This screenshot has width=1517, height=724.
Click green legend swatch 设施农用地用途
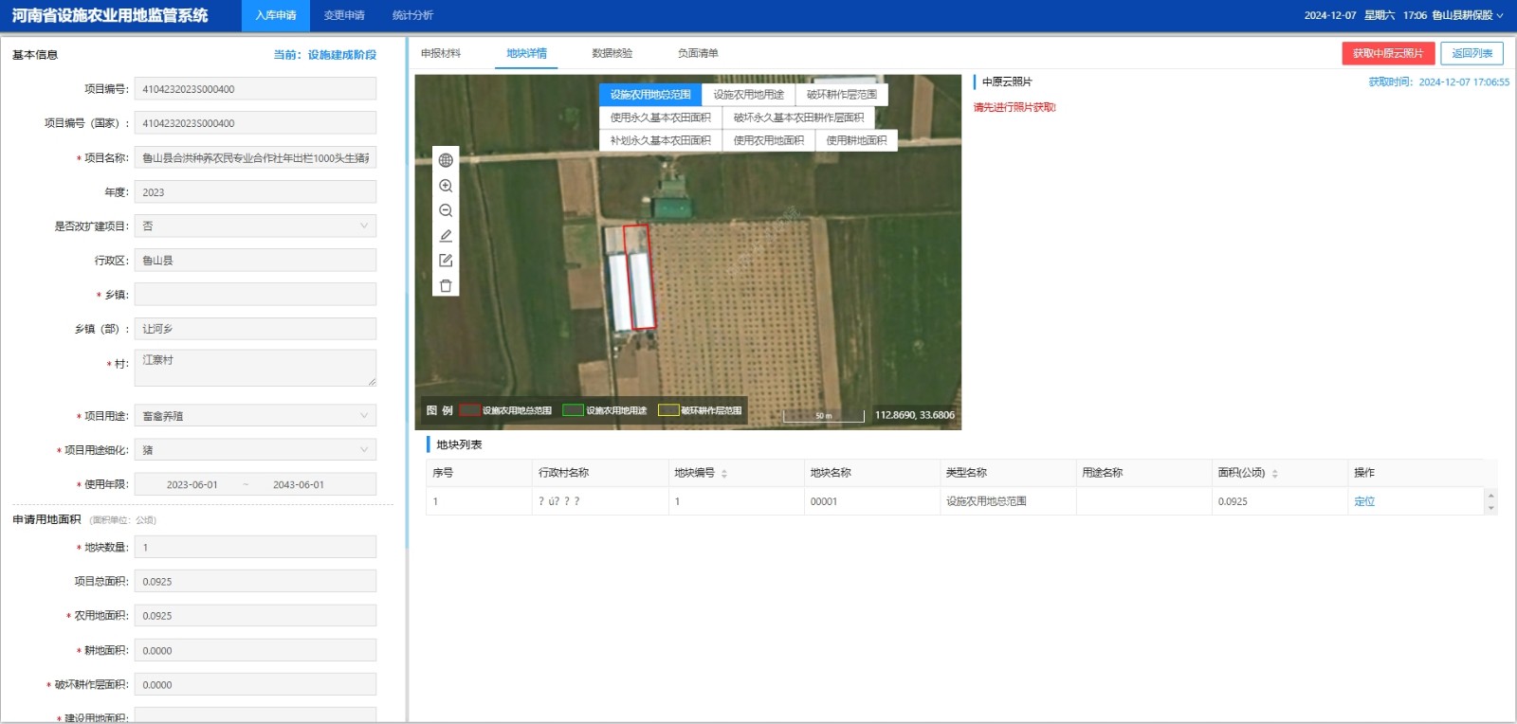pos(573,410)
